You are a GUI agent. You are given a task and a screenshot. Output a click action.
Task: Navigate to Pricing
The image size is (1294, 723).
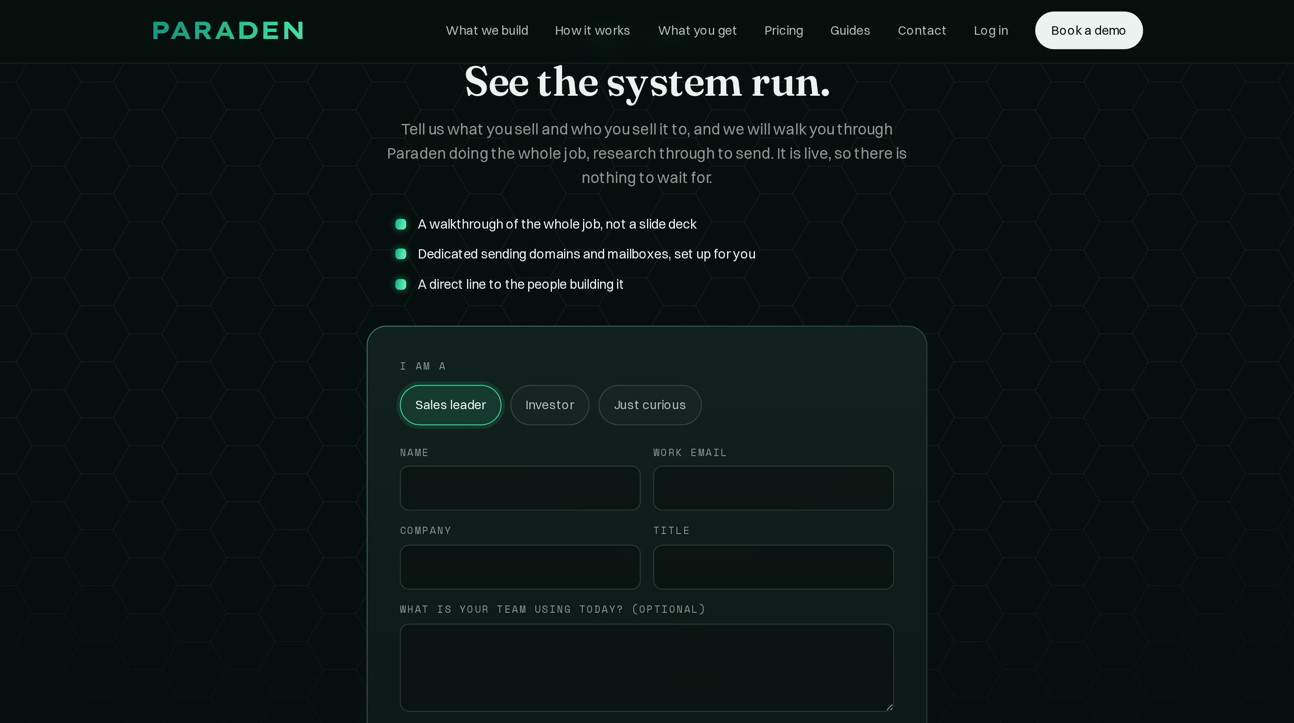(784, 31)
